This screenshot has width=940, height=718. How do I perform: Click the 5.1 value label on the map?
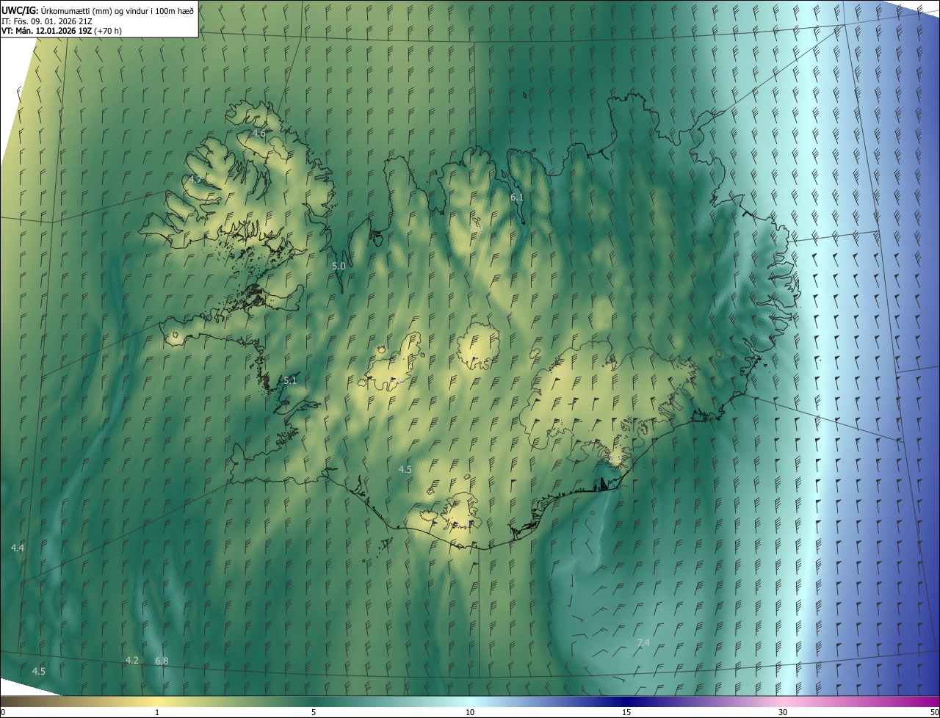tap(290, 380)
